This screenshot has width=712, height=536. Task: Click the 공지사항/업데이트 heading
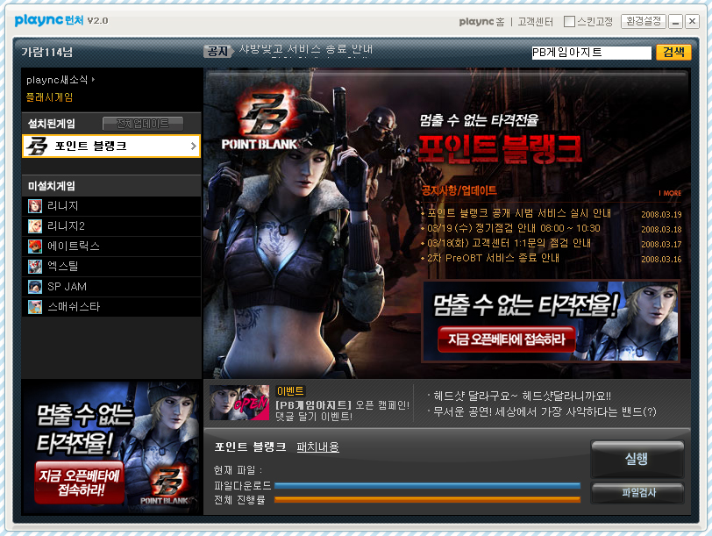(x=459, y=190)
